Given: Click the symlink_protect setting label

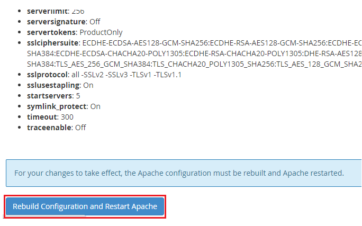Looking at the screenshot, I should pos(57,106).
